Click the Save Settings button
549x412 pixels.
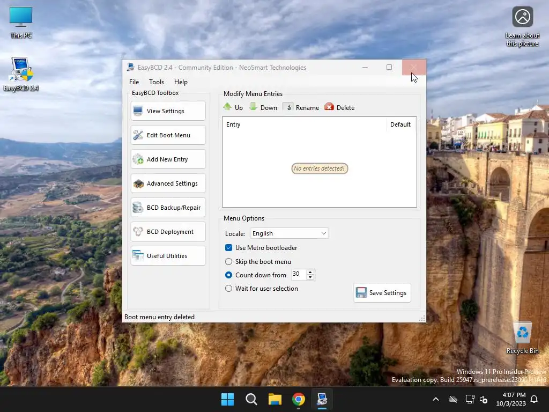click(382, 293)
